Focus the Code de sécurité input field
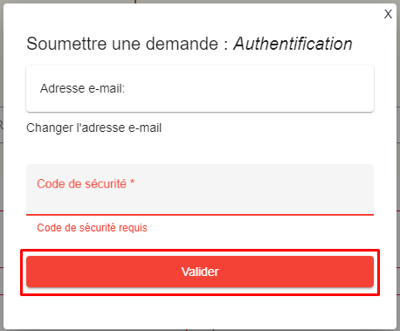 coord(200,190)
